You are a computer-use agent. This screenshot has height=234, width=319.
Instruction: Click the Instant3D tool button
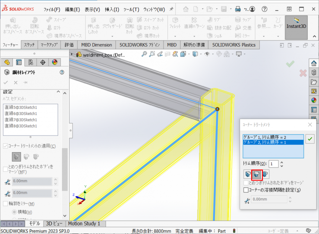coord(296,27)
